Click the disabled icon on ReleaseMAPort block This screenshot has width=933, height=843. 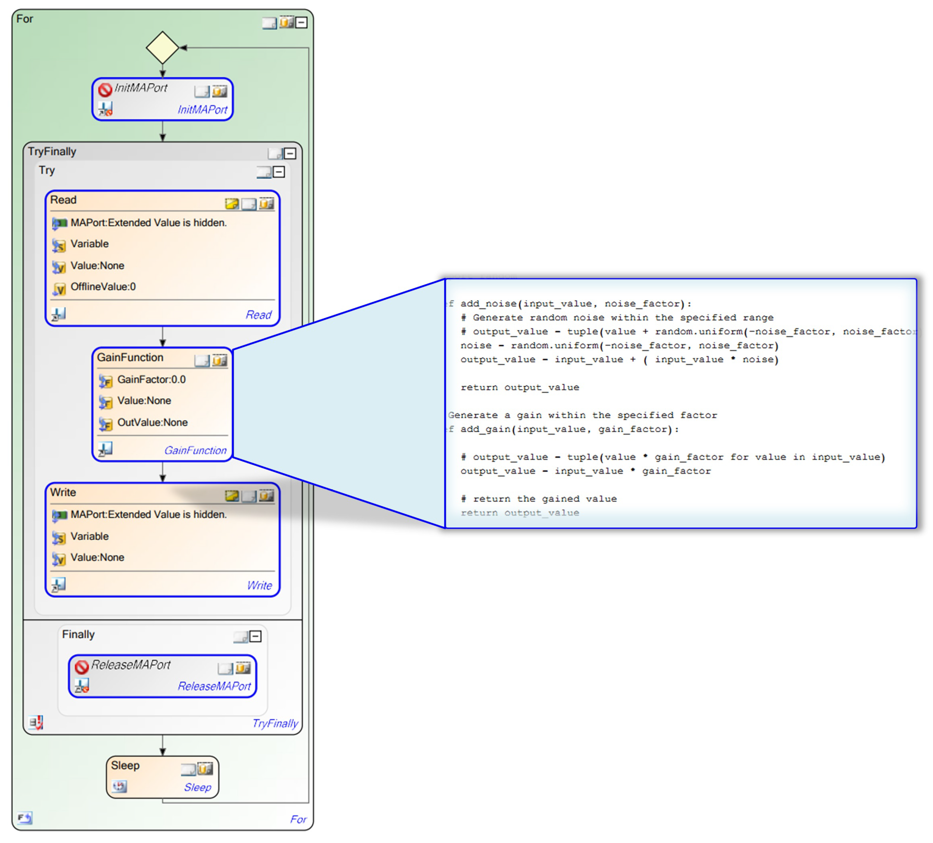click(x=82, y=667)
